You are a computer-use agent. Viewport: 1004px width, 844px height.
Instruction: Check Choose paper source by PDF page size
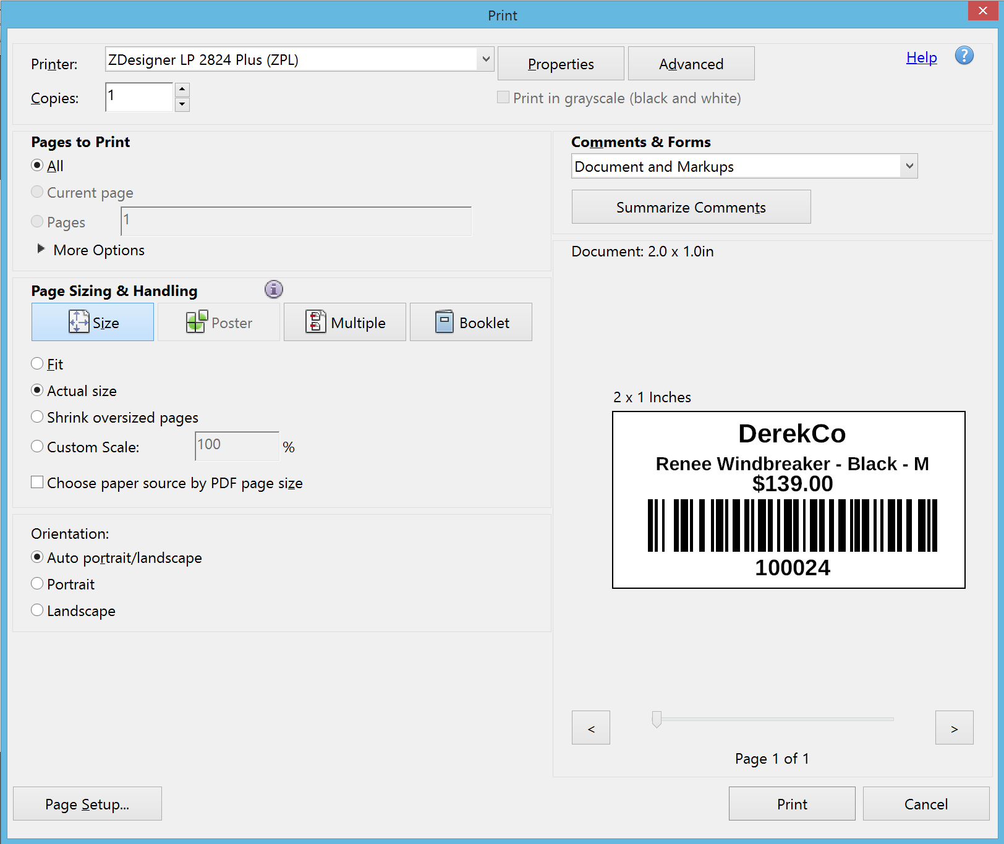(37, 481)
